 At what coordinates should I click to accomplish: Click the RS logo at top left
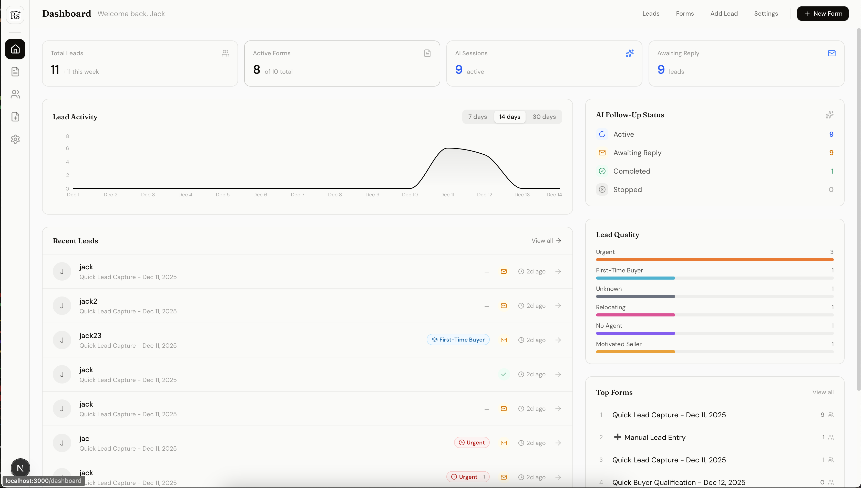point(15,15)
